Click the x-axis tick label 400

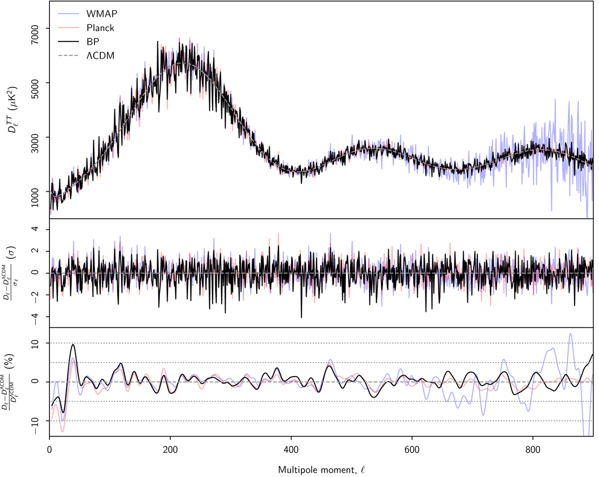[x=291, y=449]
